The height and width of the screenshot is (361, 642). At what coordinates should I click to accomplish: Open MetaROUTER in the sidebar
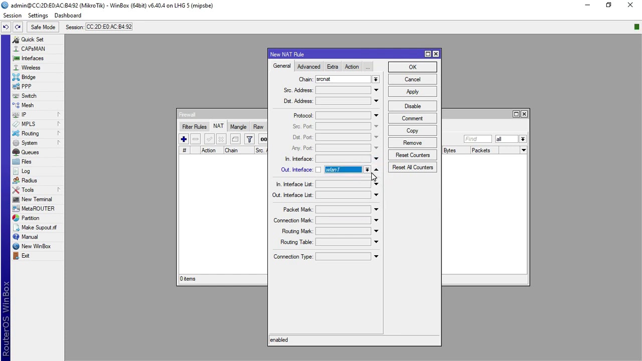[38, 209]
